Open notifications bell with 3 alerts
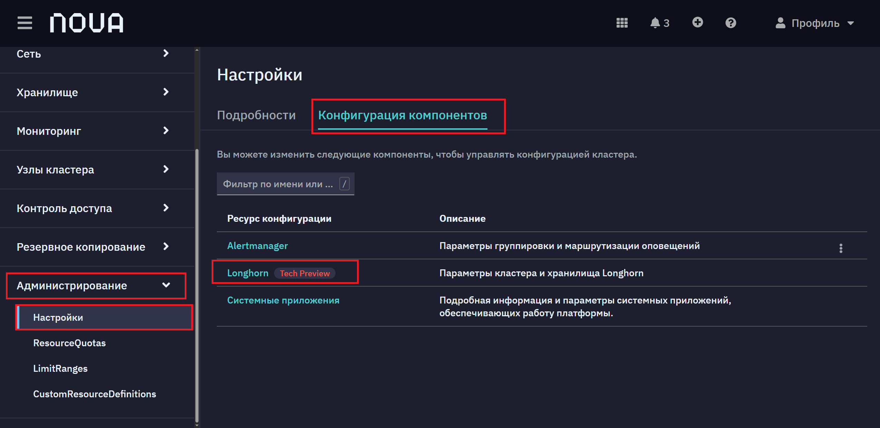This screenshot has width=880, height=428. 660,23
